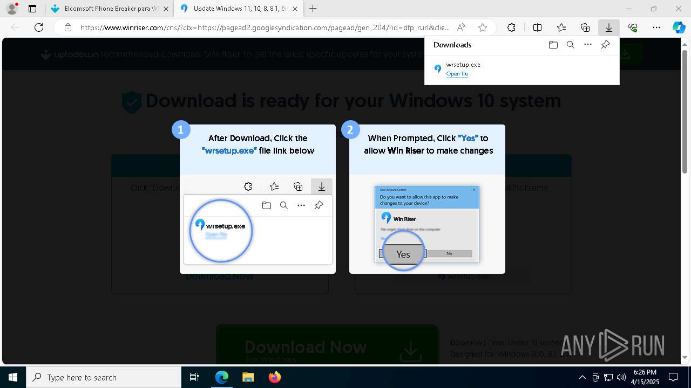The height and width of the screenshot is (388, 691).
Task: Click the dimmed Download Now link
Action: pyautogui.click(x=219, y=276)
